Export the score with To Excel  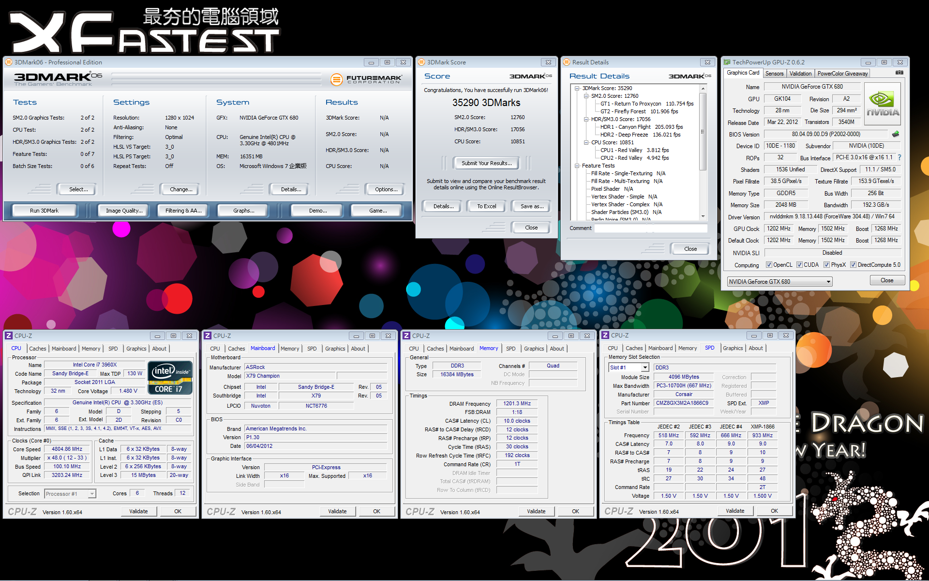point(486,206)
